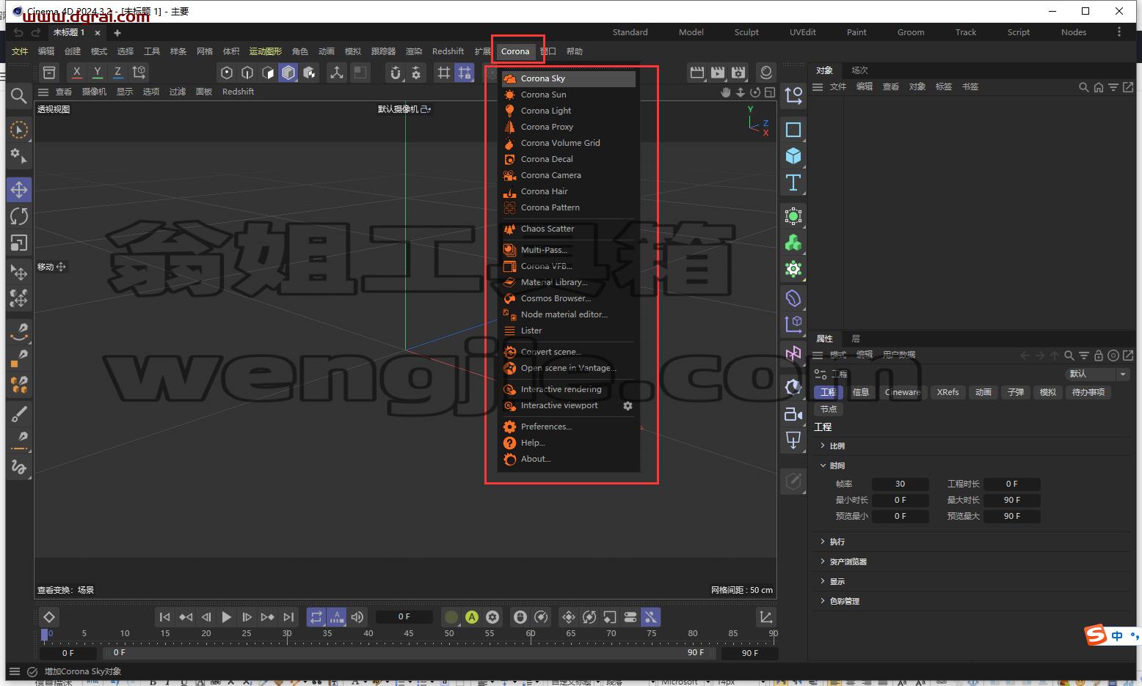The width and height of the screenshot is (1142, 686).
Task: Toggle the world coordinate system icon
Action: pyautogui.click(x=139, y=72)
